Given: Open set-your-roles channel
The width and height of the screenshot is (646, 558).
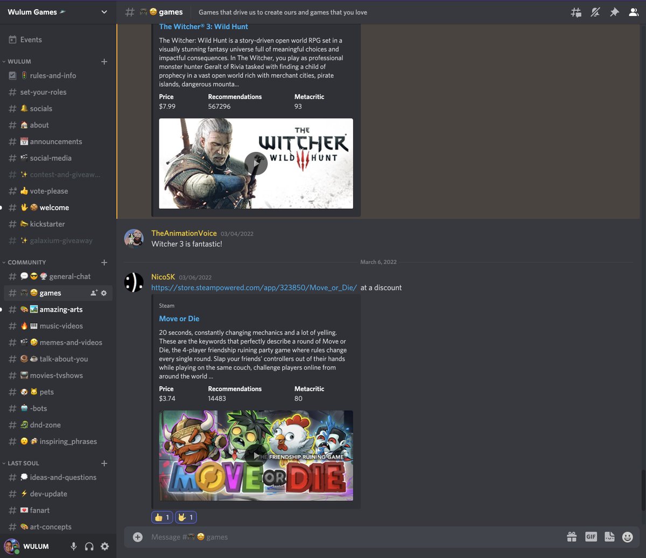Looking at the screenshot, I should coord(58,92).
